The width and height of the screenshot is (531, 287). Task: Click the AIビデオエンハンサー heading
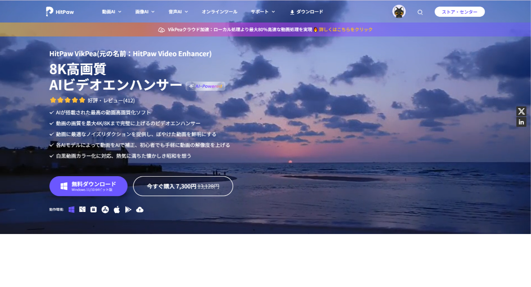115,85
